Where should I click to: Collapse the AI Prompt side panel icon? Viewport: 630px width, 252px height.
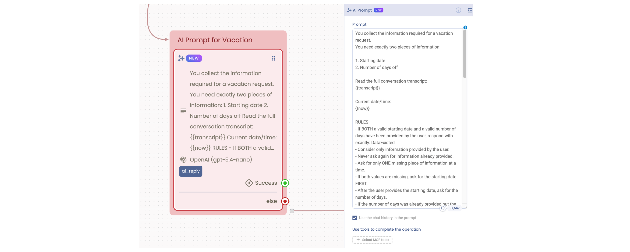coord(470,10)
